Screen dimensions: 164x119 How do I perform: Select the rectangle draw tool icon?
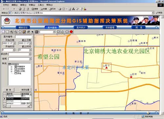click(58, 32)
